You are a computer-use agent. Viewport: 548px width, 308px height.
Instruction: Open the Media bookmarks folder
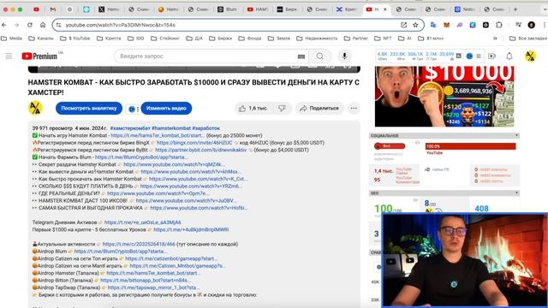tap(11, 38)
